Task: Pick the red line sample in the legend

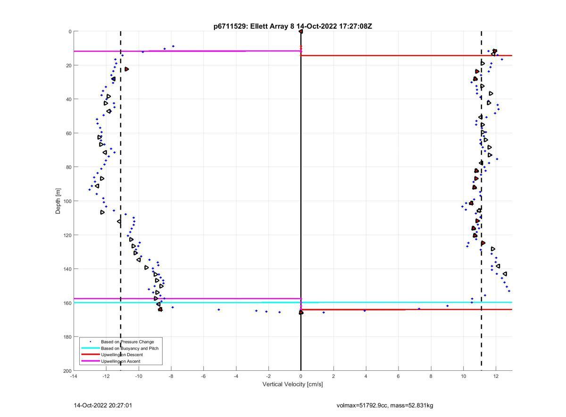Action: tap(90, 355)
